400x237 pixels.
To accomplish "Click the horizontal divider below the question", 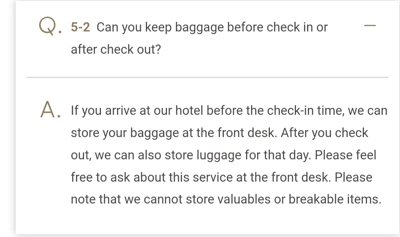I will point(207,77).
